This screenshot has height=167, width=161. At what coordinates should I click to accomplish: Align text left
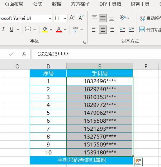coord(94,30)
